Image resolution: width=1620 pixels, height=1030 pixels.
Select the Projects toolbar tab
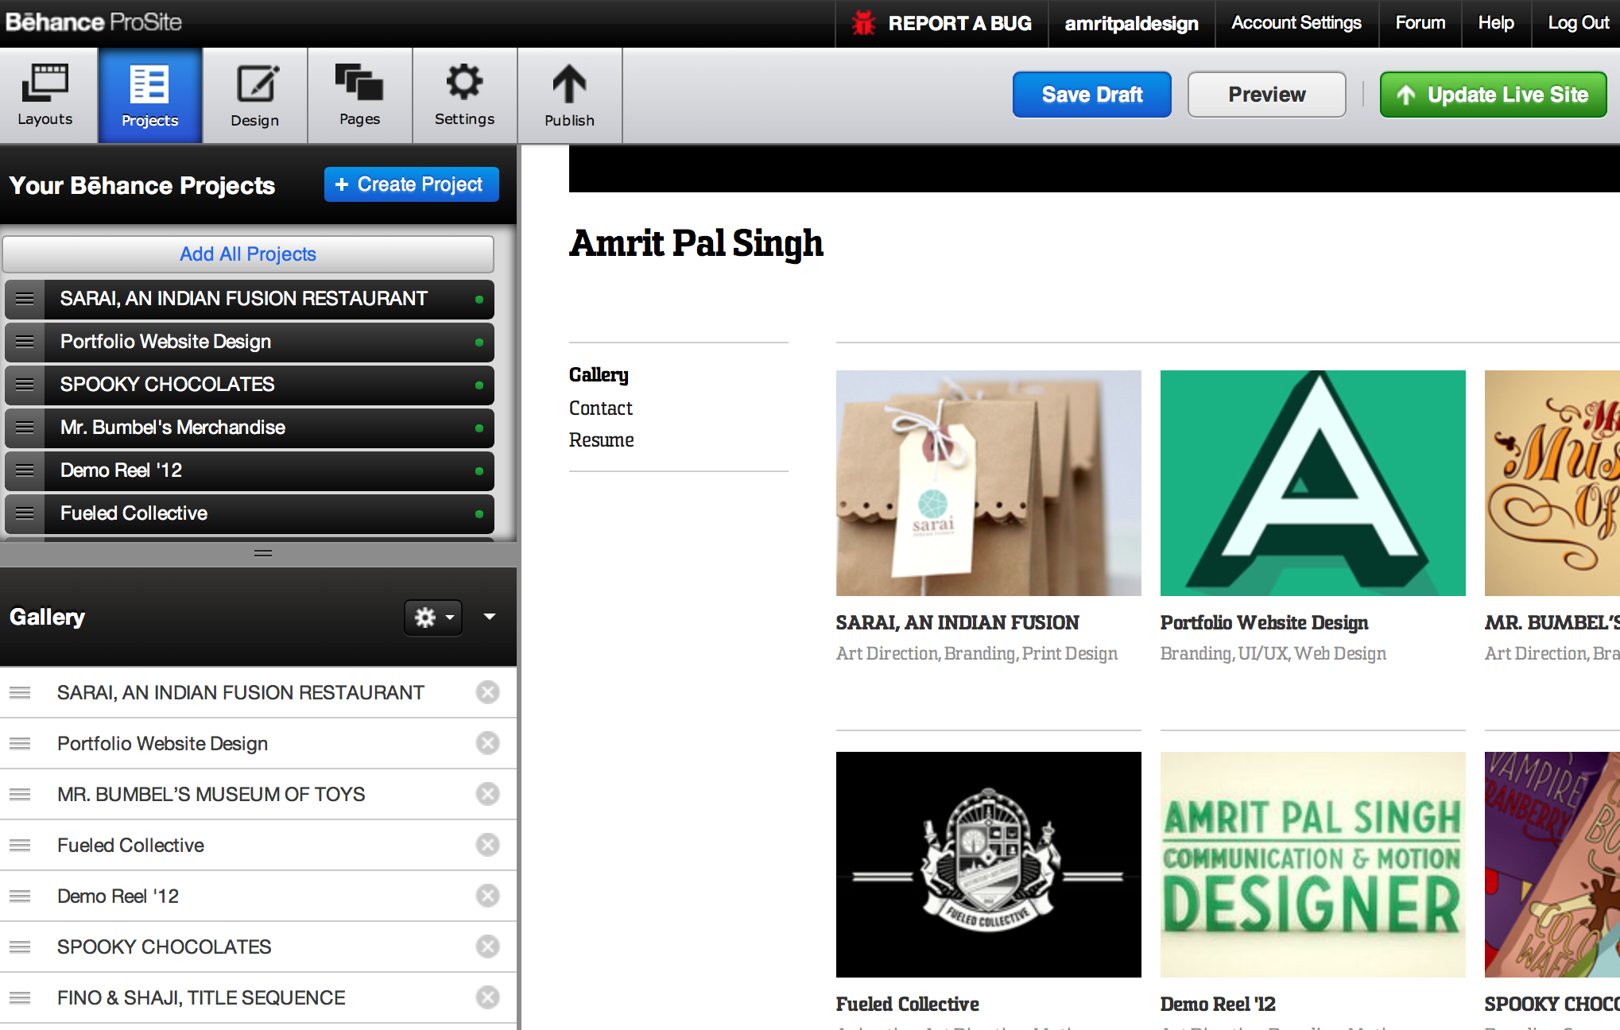pos(150,95)
